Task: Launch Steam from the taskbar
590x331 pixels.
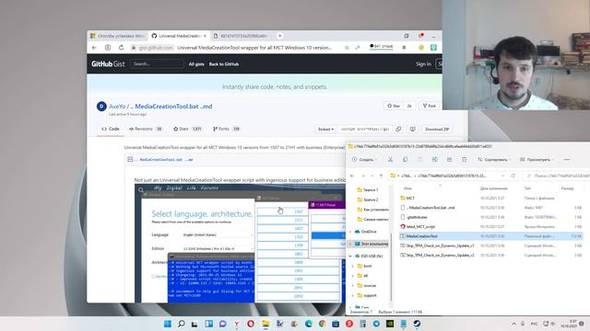Action: click(417, 324)
